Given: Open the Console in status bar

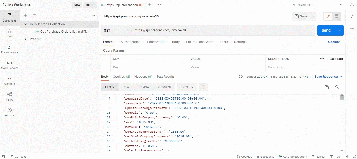Looking at the screenshot, I should (18, 157).
